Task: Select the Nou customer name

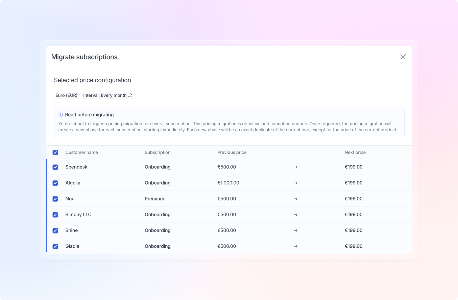Action: (70, 199)
